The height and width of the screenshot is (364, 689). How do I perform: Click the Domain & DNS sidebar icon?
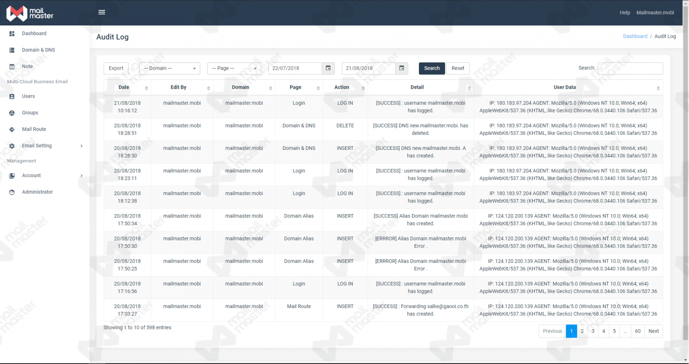(12, 50)
